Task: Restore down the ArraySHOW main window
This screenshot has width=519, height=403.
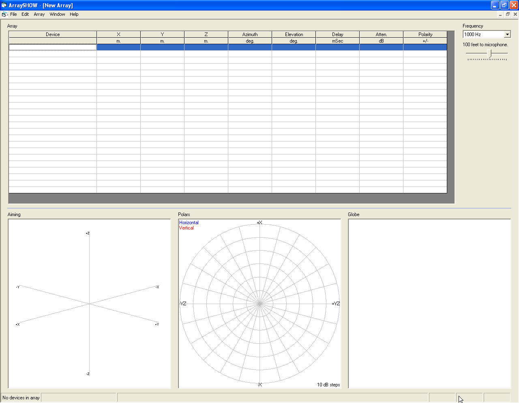Action: point(504,5)
